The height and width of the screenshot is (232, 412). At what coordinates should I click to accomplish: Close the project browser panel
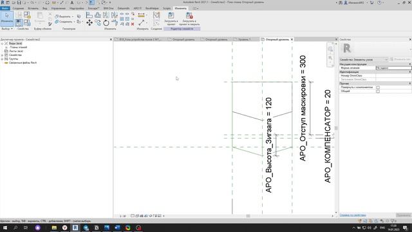pyautogui.click(x=111, y=39)
